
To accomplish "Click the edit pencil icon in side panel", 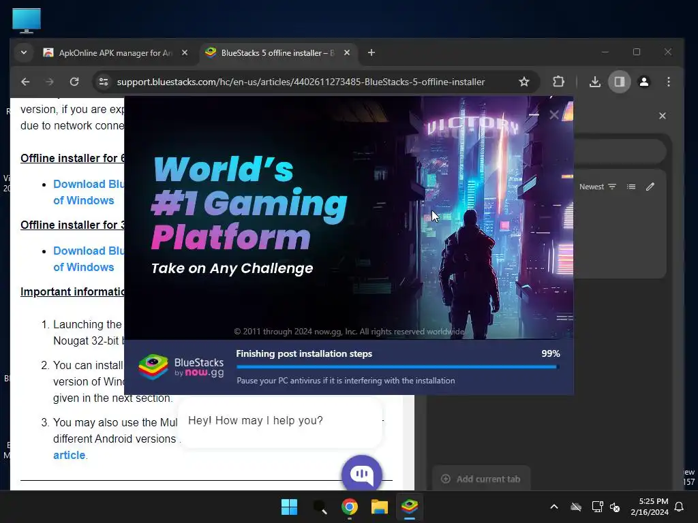I will click(650, 187).
